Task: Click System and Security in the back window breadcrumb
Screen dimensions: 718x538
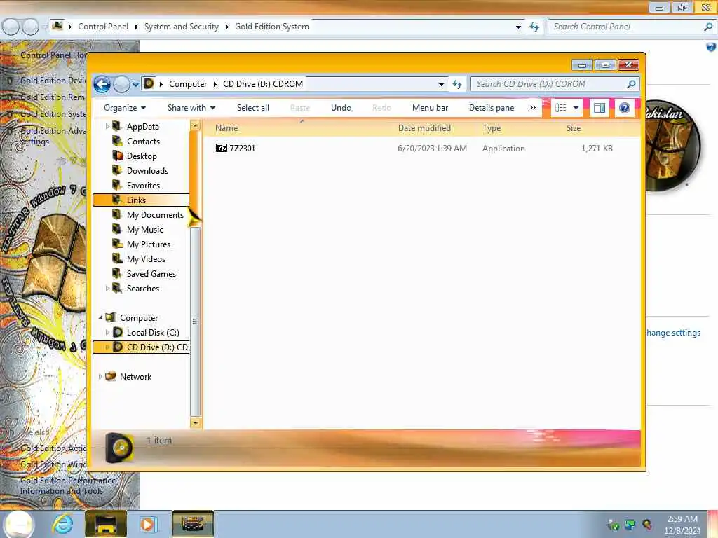Action: coord(182,27)
